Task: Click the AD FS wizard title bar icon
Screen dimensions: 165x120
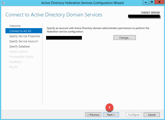Action: (x=3, y=3)
